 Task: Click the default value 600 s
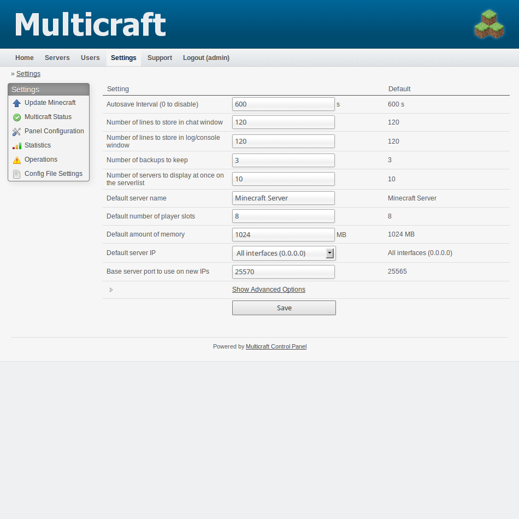(x=396, y=104)
